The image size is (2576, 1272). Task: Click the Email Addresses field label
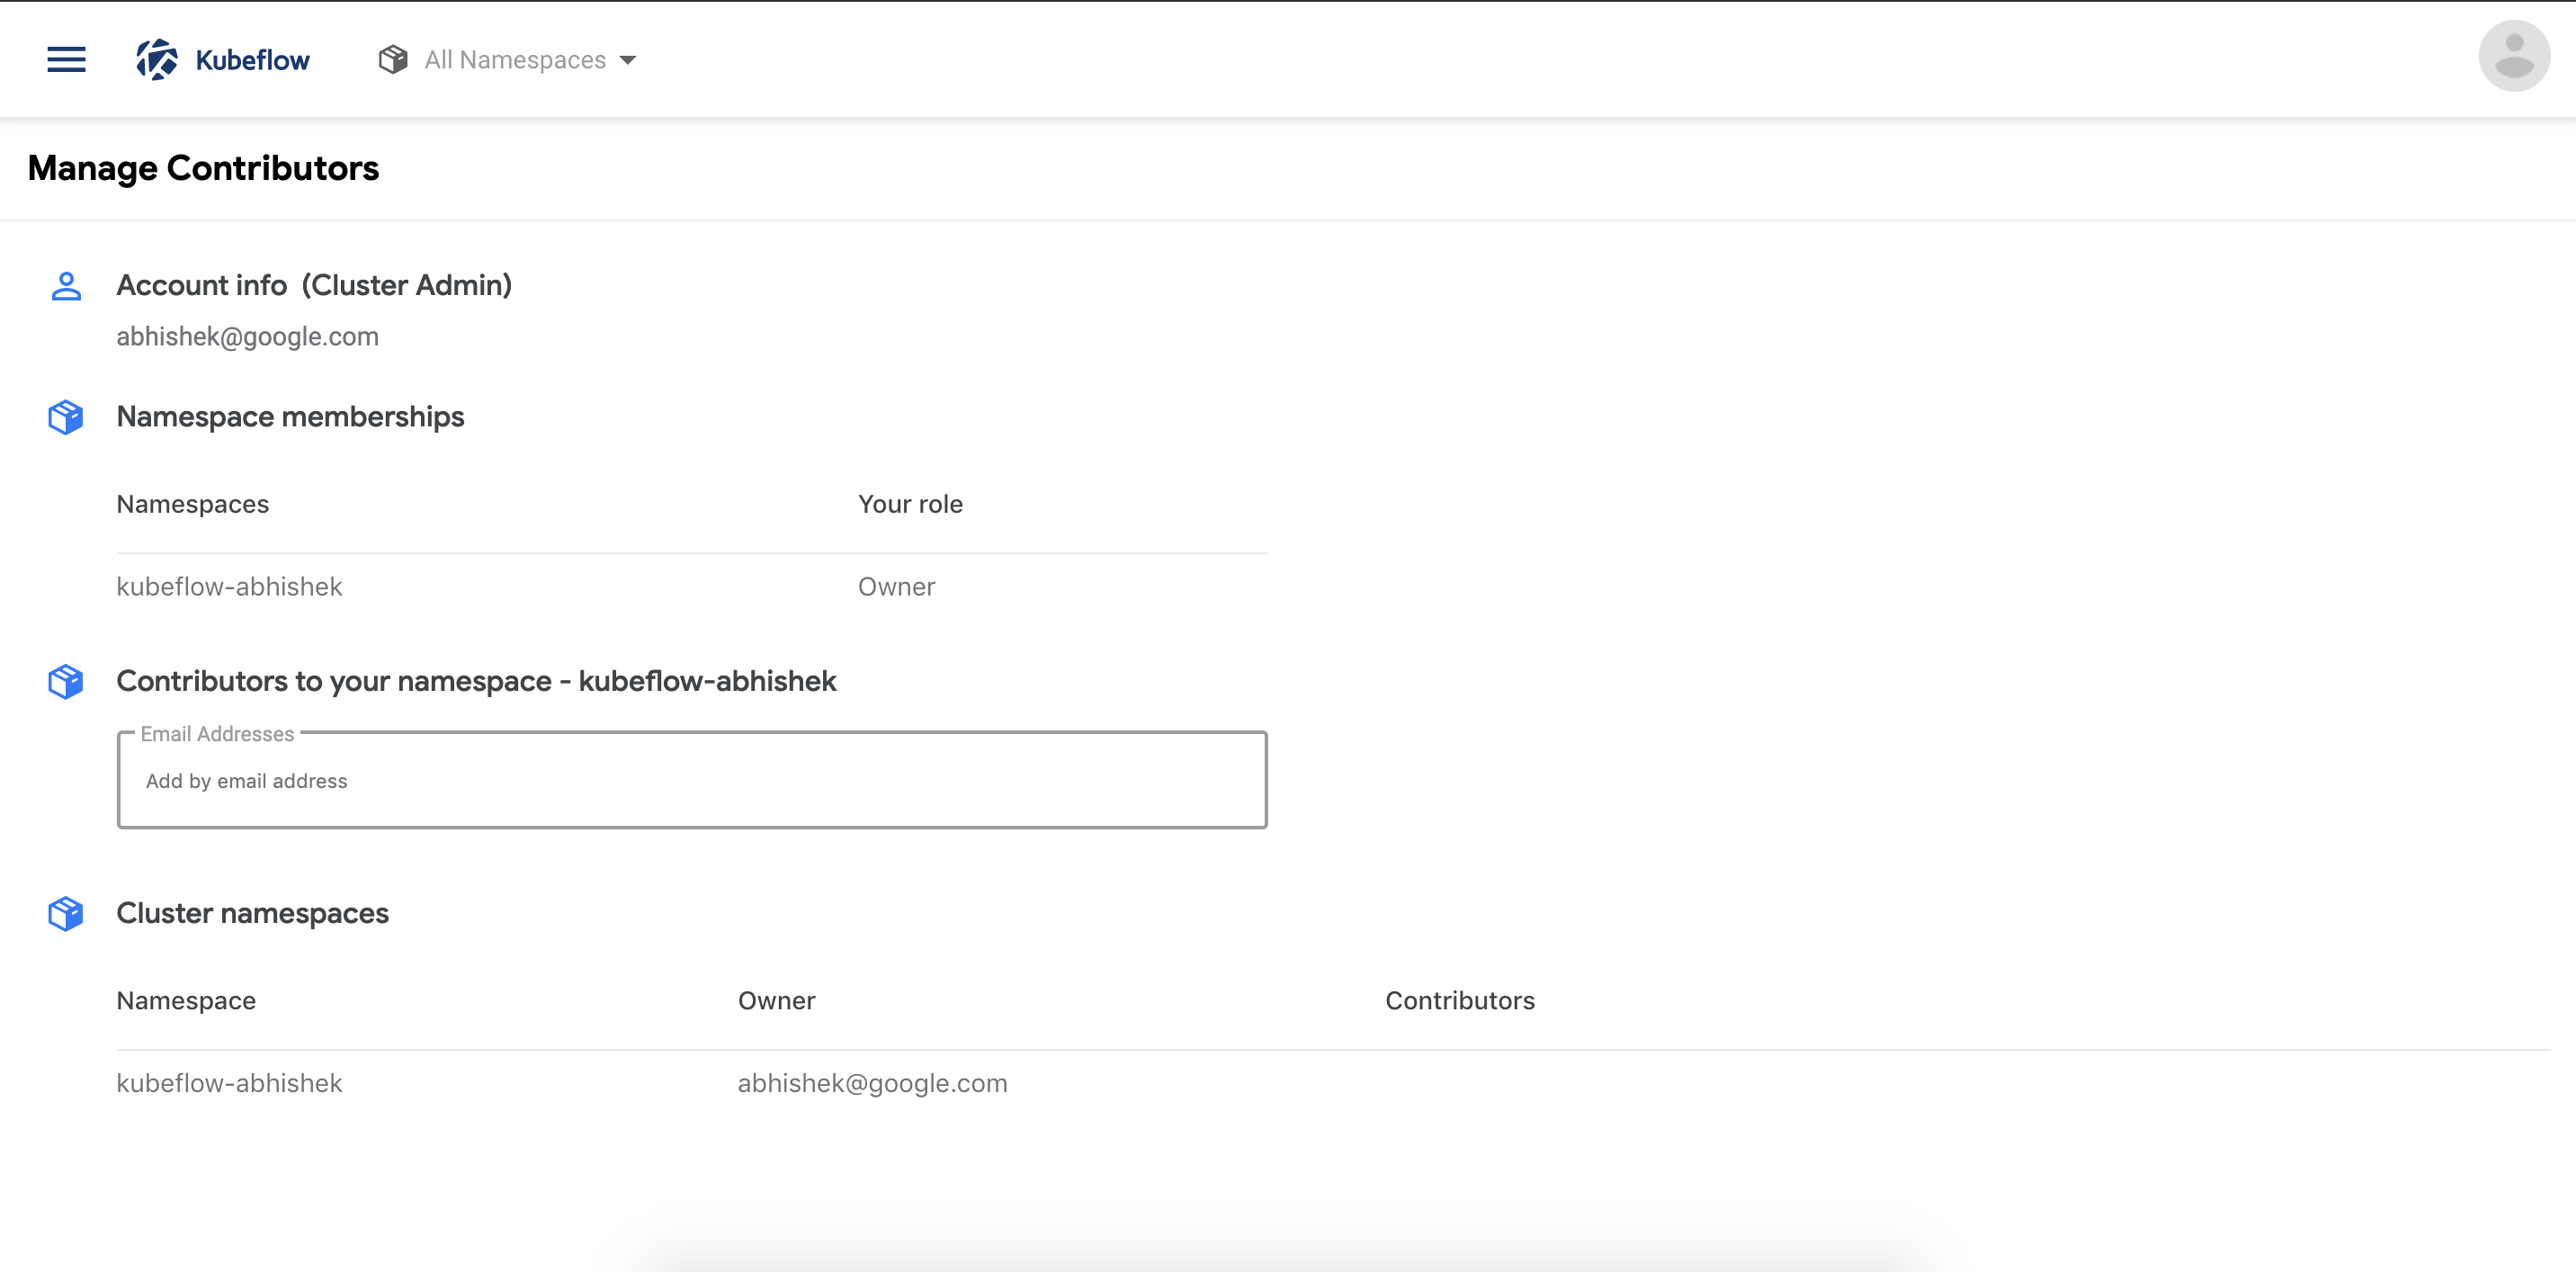(217, 734)
